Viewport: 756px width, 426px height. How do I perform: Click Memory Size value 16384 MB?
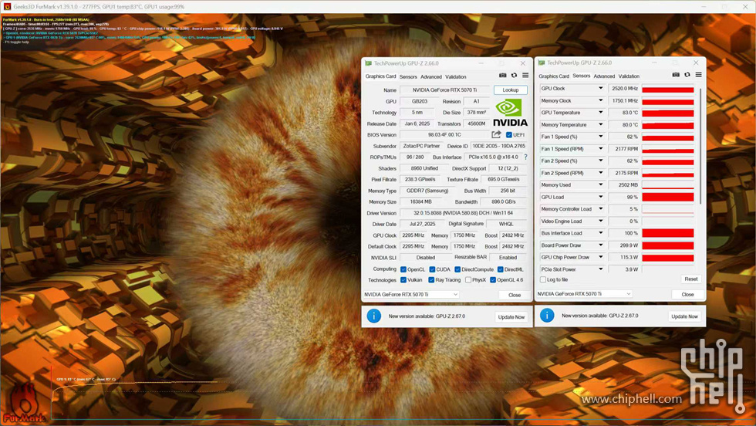(x=420, y=202)
